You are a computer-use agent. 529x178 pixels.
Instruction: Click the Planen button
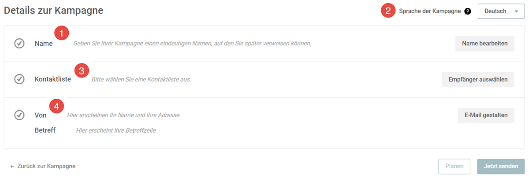pyautogui.click(x=454, y=167)
